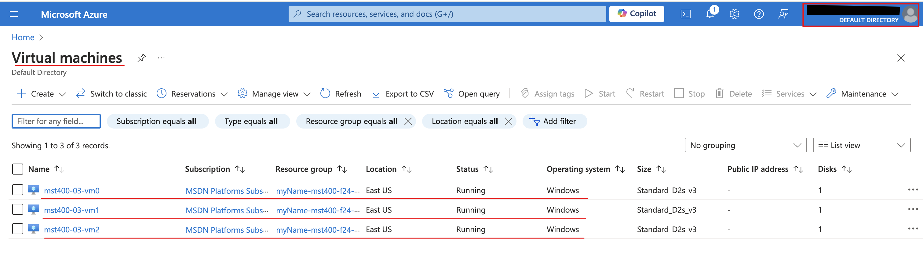Open the Create dropdown
The height and width of the screenshot is (265, 923).
pyautogui.click(x=41, y=94)
